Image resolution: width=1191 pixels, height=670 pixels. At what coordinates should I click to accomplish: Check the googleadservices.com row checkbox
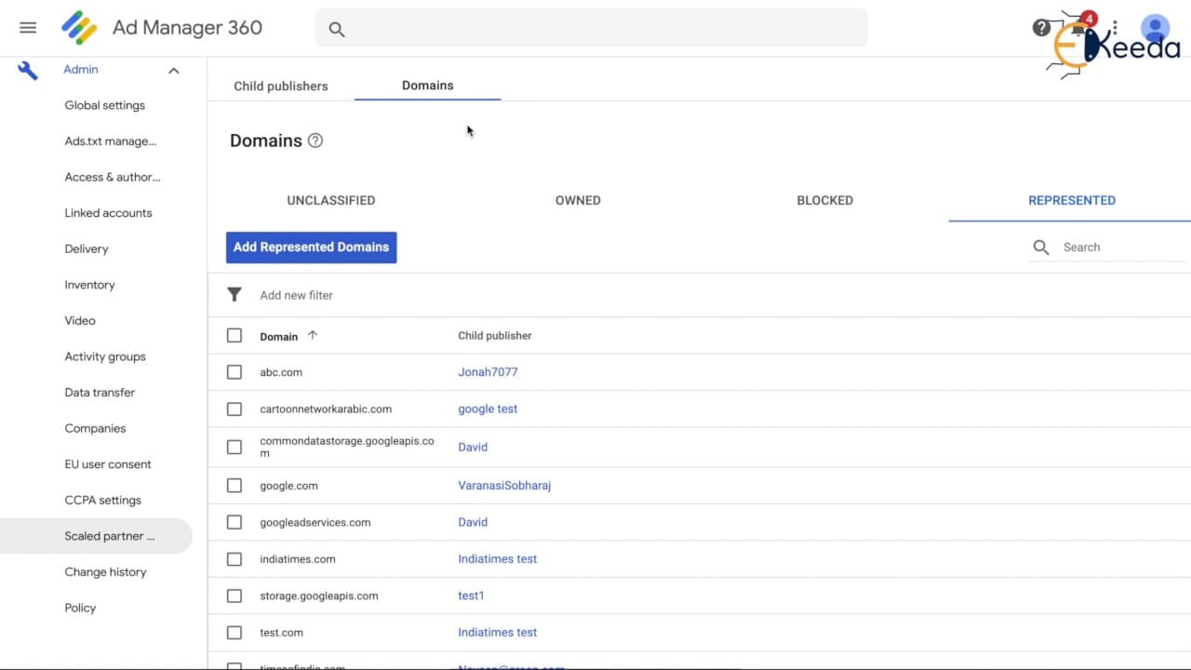click(x=234, y=522)
